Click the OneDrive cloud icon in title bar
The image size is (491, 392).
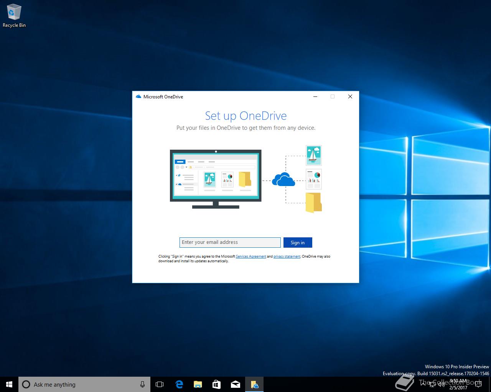click(x=138, y=96)
